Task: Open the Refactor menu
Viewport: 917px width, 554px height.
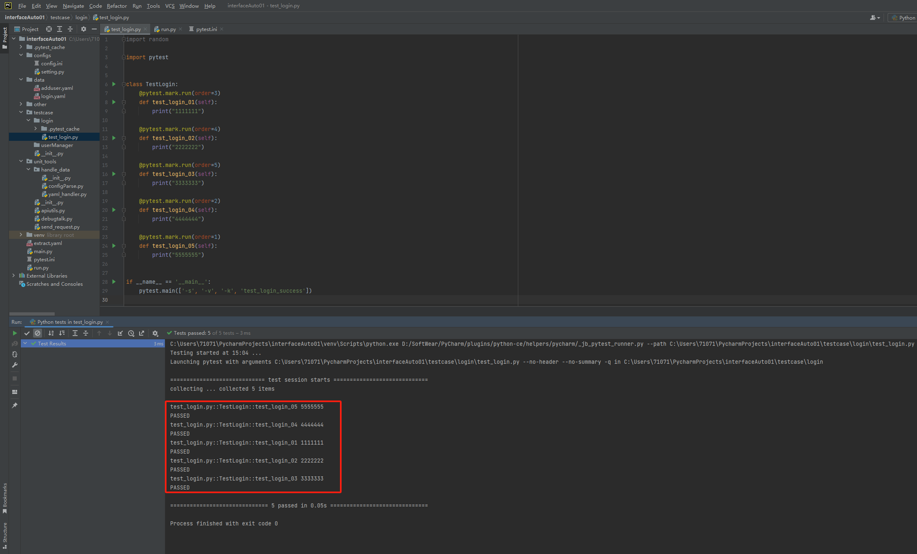Action: click(117, 6)
